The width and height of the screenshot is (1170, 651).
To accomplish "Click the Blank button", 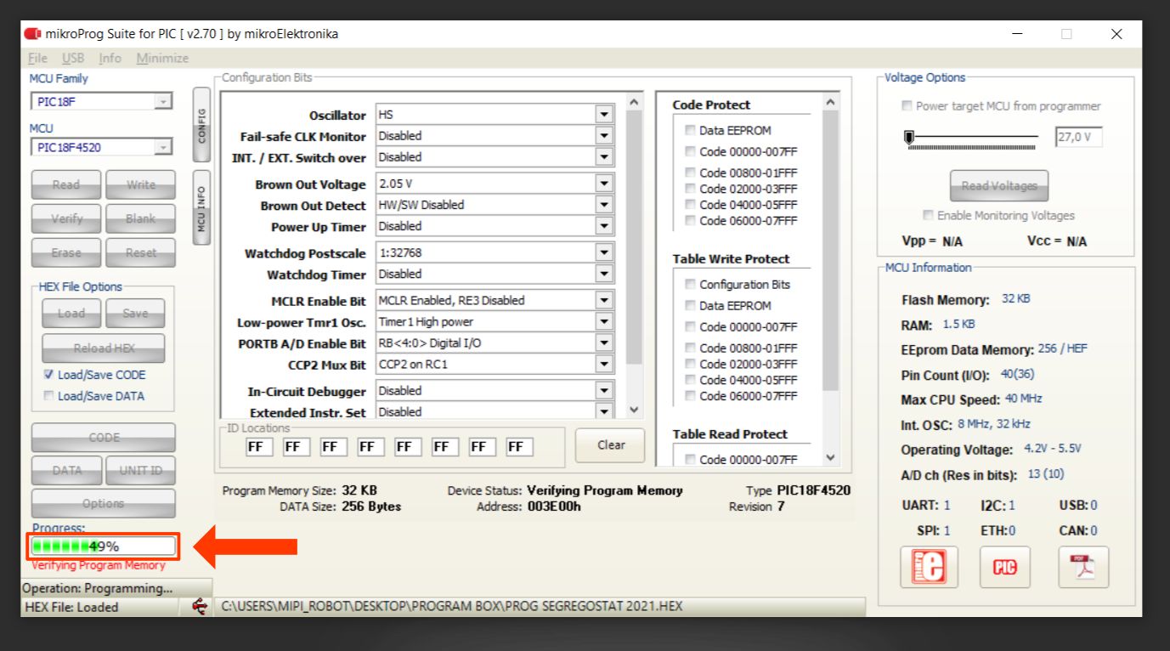I will pos(141,219).
